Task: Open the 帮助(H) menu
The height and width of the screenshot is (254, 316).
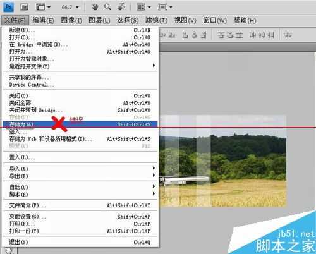Action: 245,20
